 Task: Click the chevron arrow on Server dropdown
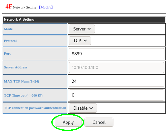click(89, 29)
